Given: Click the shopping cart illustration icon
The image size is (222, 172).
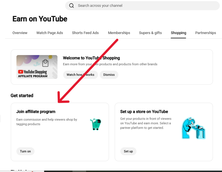Looking at the screenshot, I should [x=96, y=124].
